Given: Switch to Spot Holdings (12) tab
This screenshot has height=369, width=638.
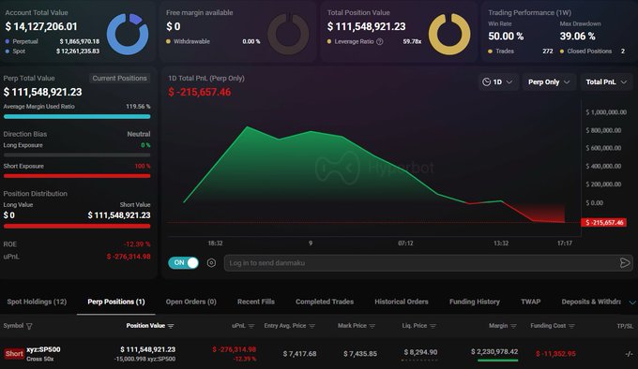Looking at the screenshot, I should [37, 302].
